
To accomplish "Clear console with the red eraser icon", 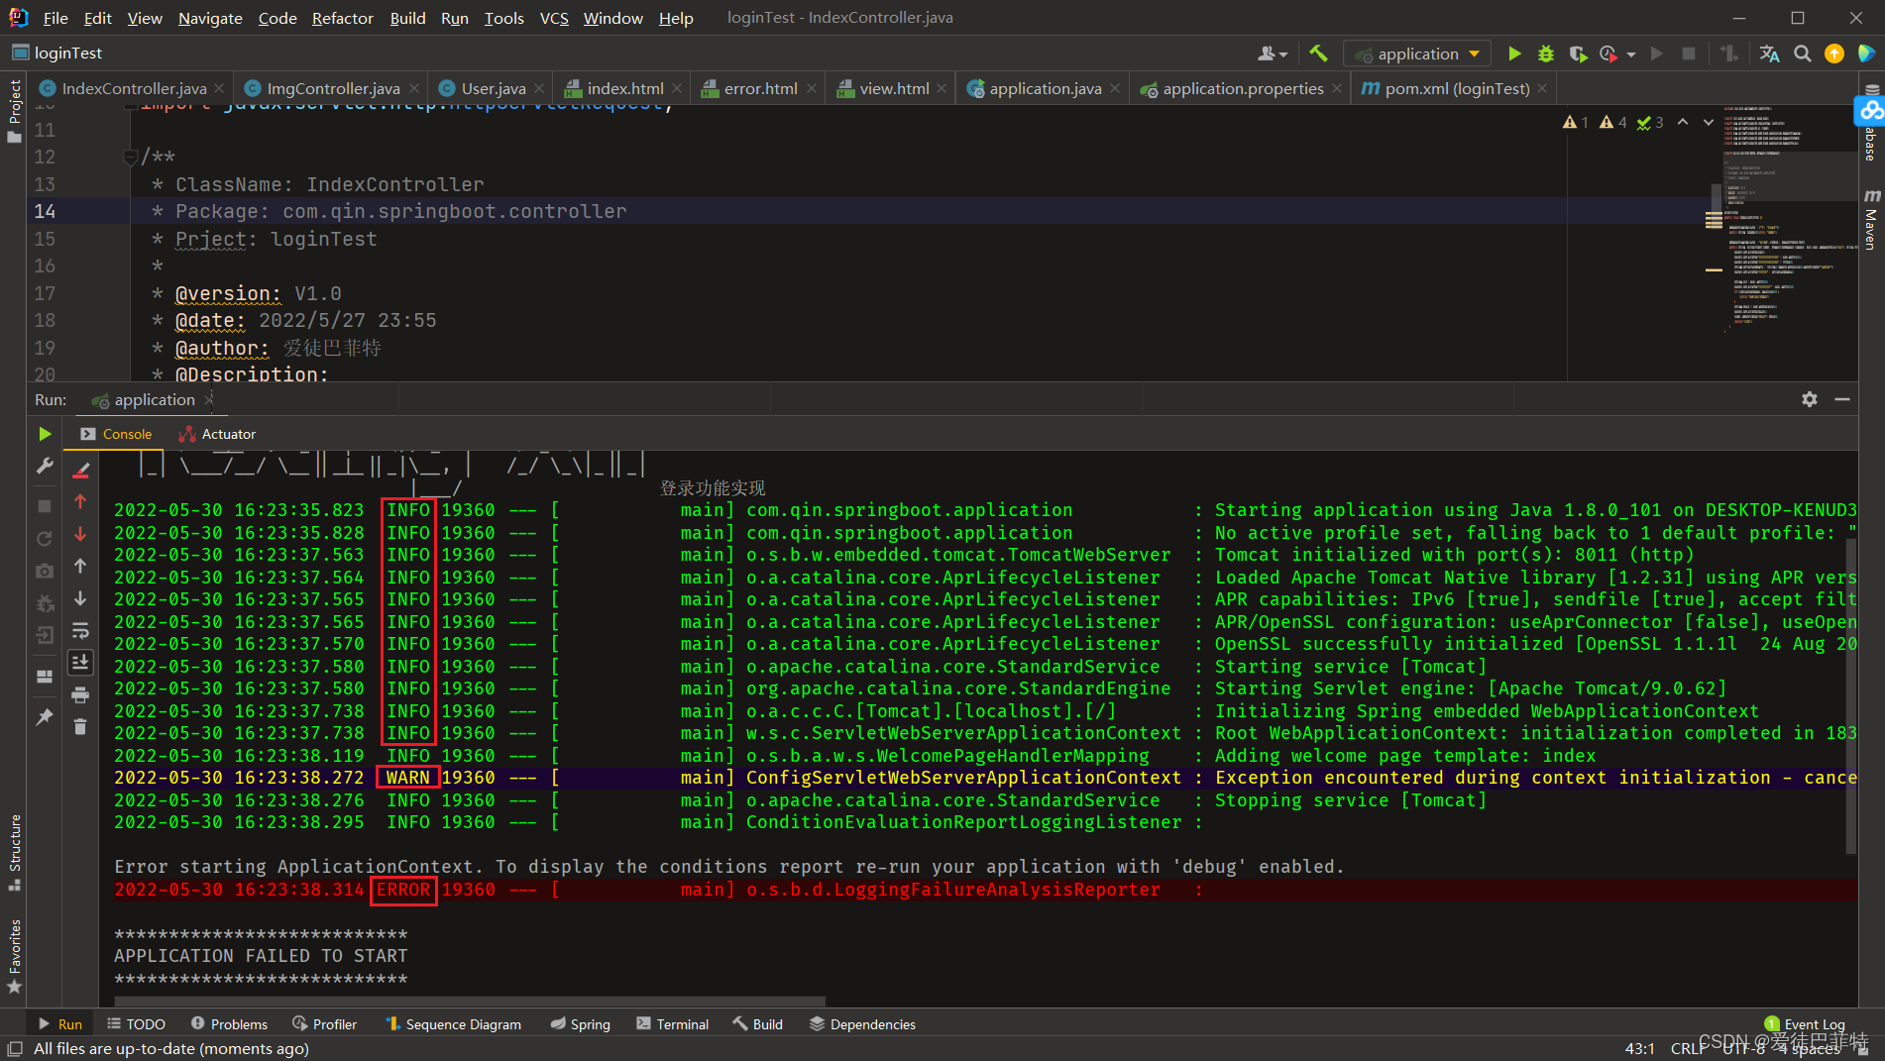I will coord(81,470).
